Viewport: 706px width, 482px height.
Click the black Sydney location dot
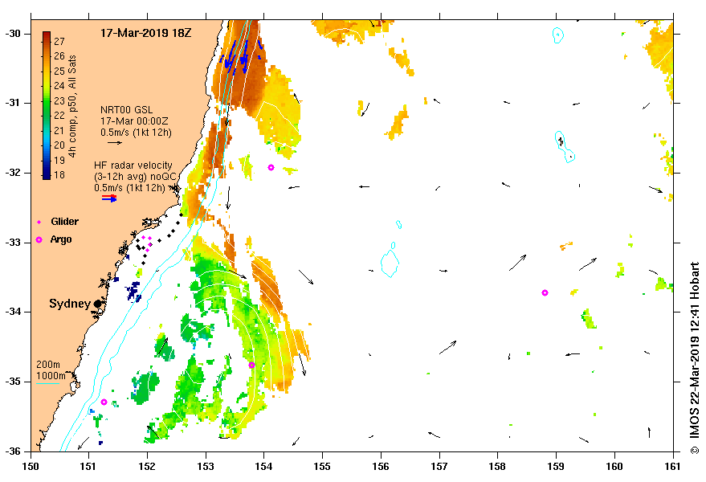pyautogui.click(x=98, y=304)
